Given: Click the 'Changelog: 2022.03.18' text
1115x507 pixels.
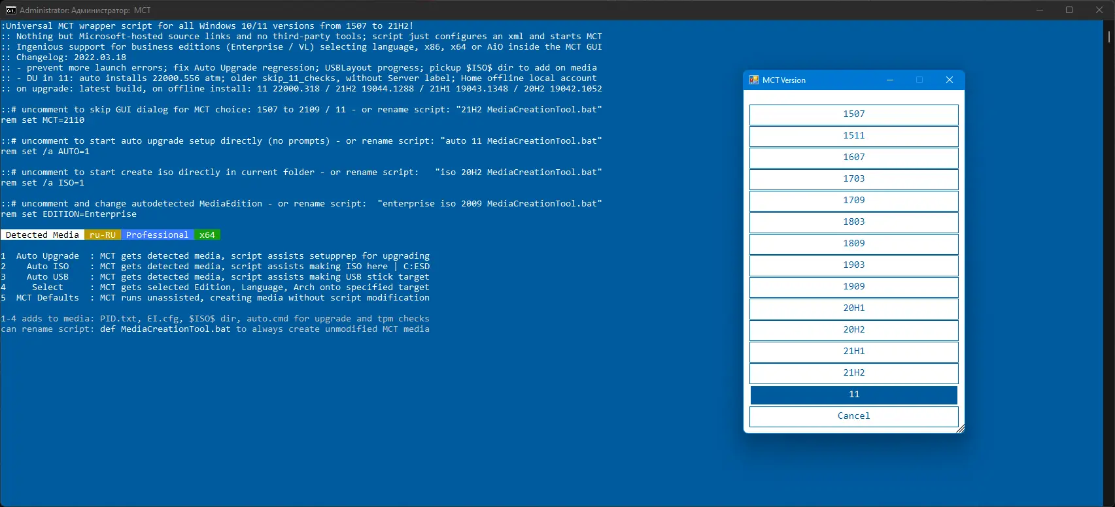Looking at the screenshot, I should (x=71, y=57).
